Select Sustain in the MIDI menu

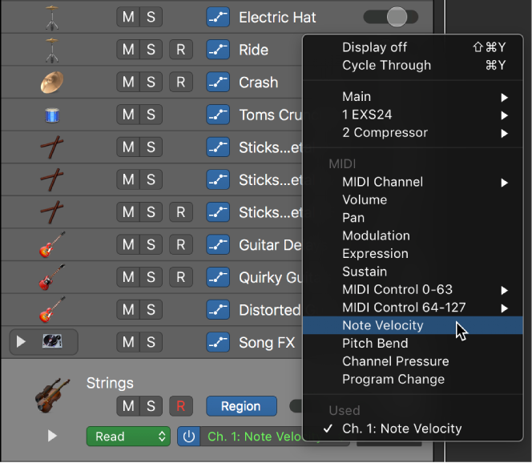(413, 272)
